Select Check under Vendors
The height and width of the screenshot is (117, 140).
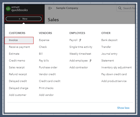coord(43,47)
